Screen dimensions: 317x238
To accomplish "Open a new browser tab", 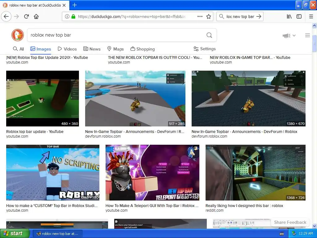I will tap(75, 5).
